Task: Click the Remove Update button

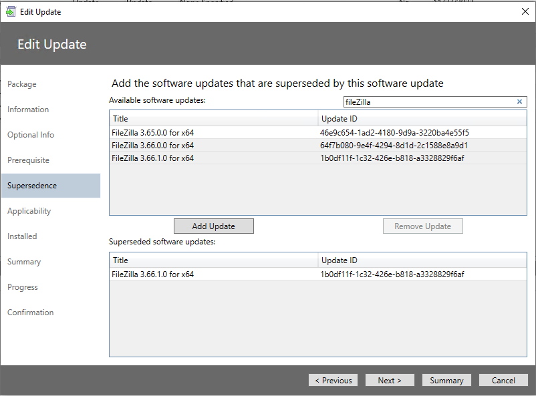Action: click(x=423, y=226)
